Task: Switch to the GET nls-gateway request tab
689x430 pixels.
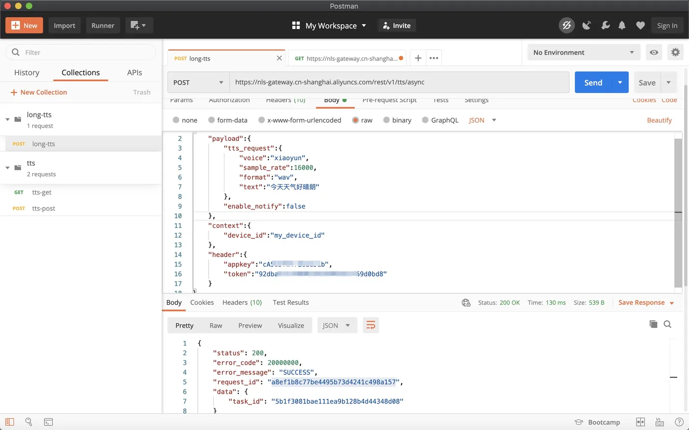Action: click(x=347, y=58)
